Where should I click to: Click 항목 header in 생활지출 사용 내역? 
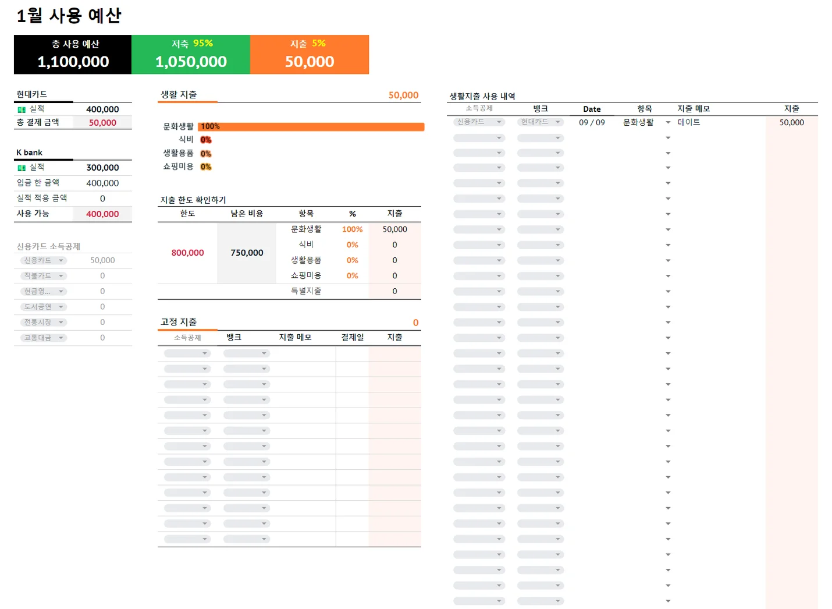pyautogui.click(x=645, y=109)
